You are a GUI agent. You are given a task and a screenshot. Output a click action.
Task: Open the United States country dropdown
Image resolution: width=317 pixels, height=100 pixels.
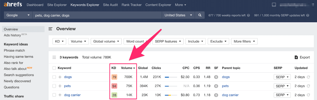click(178, 15)
